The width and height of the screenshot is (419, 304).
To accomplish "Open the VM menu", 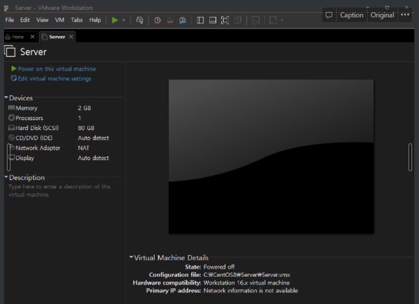I will pyautogui.click(x=59, y=20).
